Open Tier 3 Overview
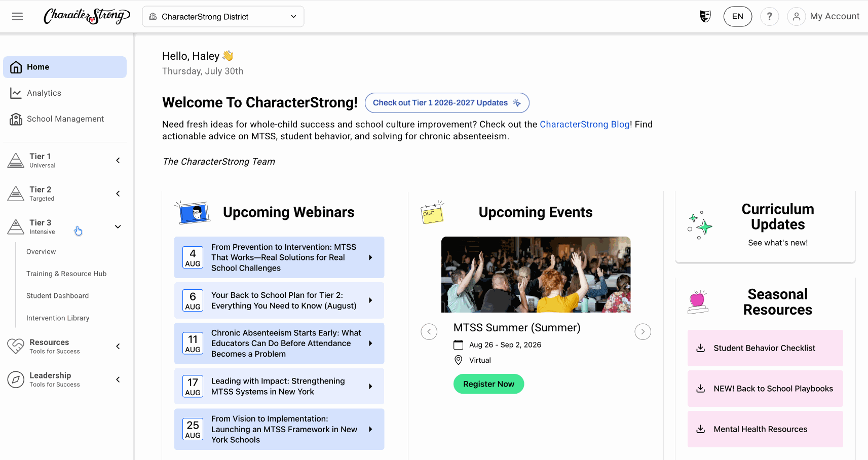The width and height of the screenshot is (868, 460). pyautogui.click(x=41, y=252)
